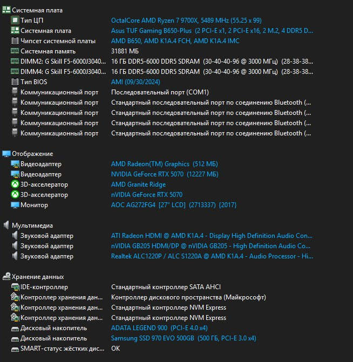
Task: Click the speaker icon for the nVIDIA GB205 row
Action: [15, 245]
